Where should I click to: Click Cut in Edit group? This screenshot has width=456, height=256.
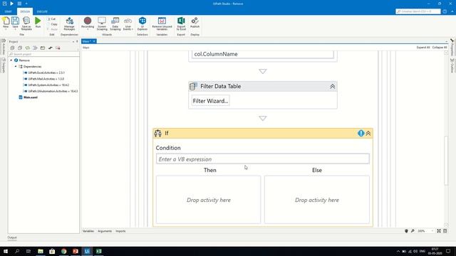[51, 19]
